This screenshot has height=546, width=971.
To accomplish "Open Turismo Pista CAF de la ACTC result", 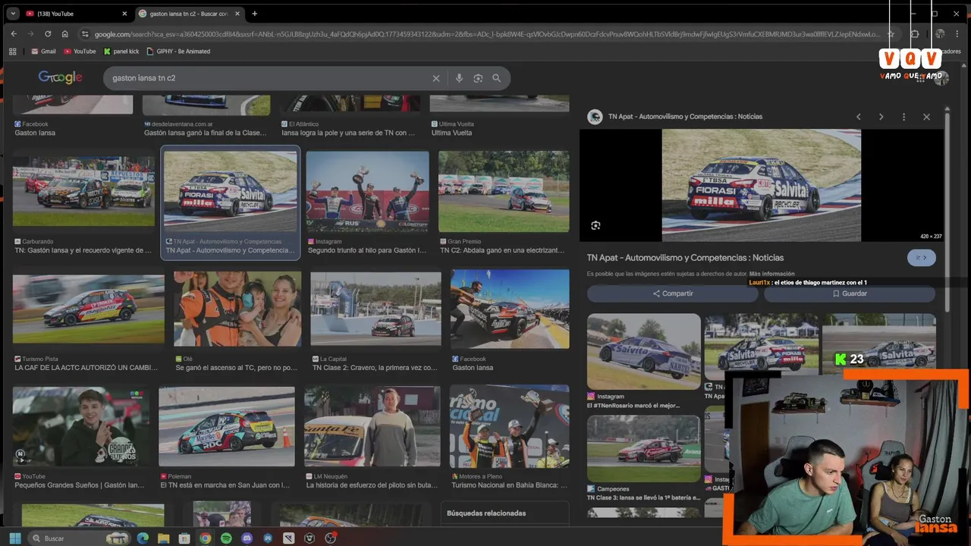I will tap(88, 308).
